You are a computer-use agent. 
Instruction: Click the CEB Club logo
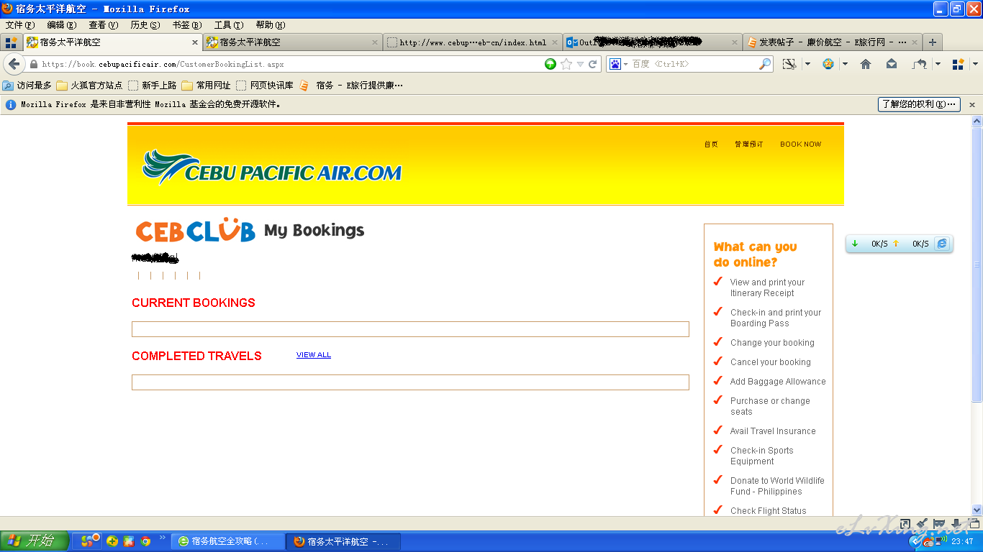point(195,230)
